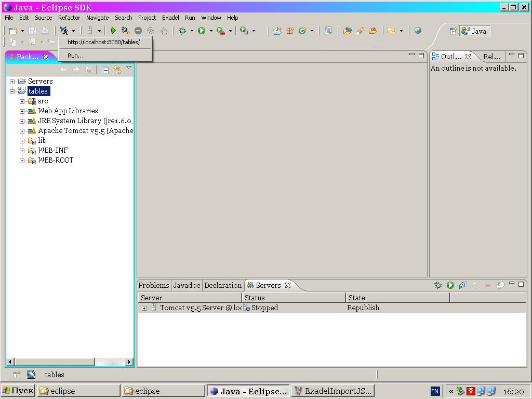
Task: Start server in profile mode in Servers view
Action: coord(463,285)
